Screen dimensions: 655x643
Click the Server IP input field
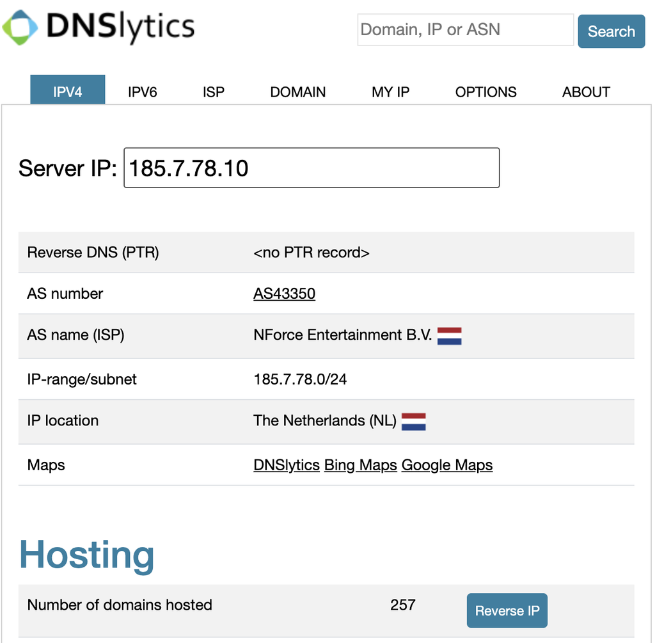(312, 168)
